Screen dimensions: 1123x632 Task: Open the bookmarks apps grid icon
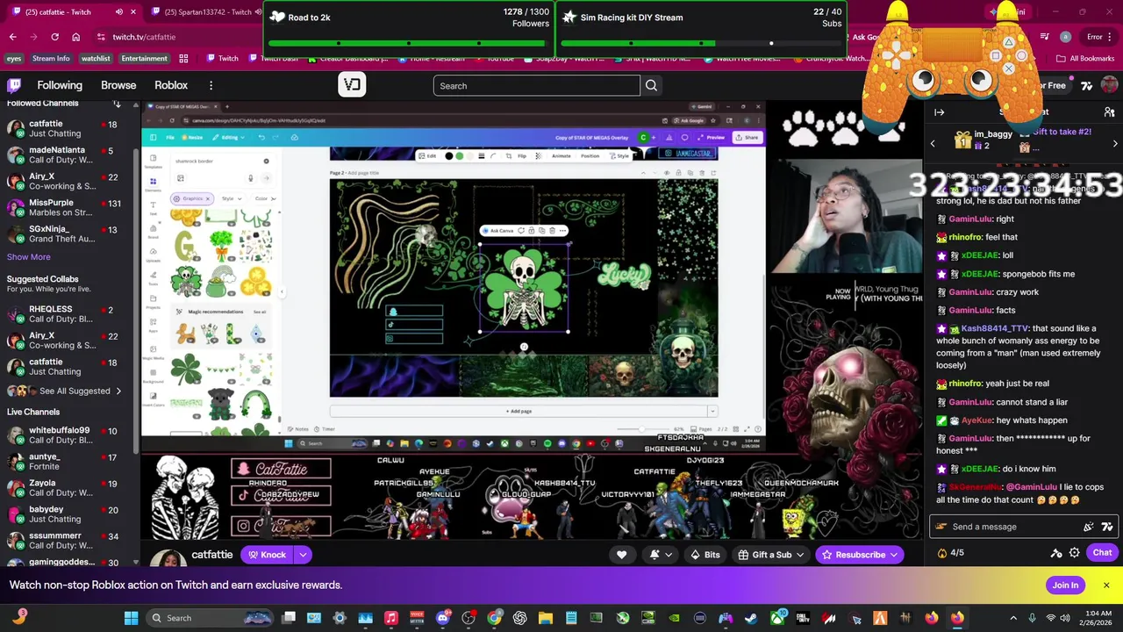pyautogui.click(x=183, y=59)
